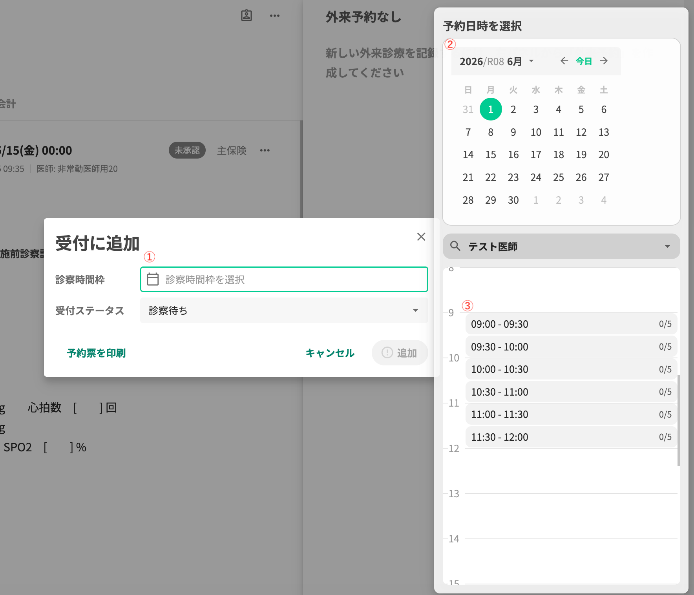Viewport: 694px width, 595px height.
Task: Select May 31 greyed date in calendar
Action: 468,110
